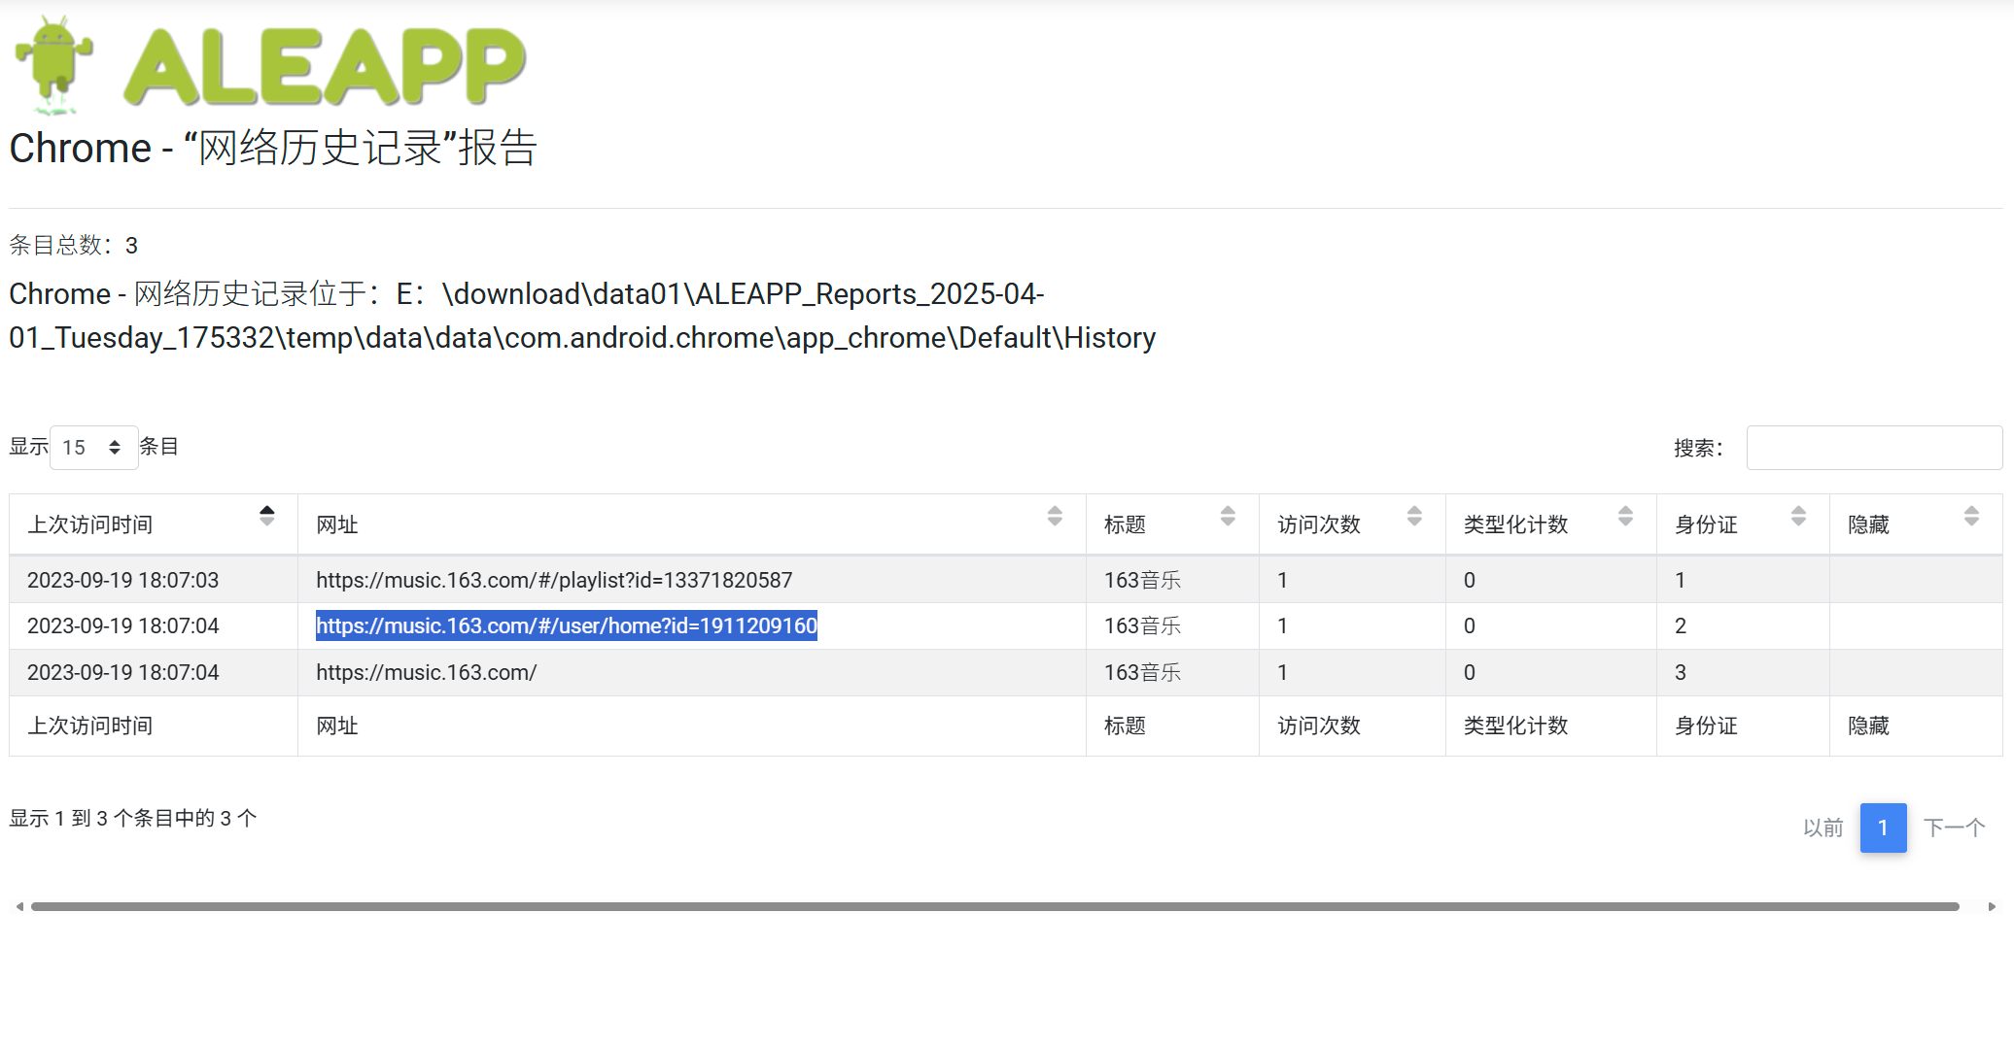Click the ALEAPP Android robot logo
Viewport: 2014px width, 1047px height.
coord(54,65)
